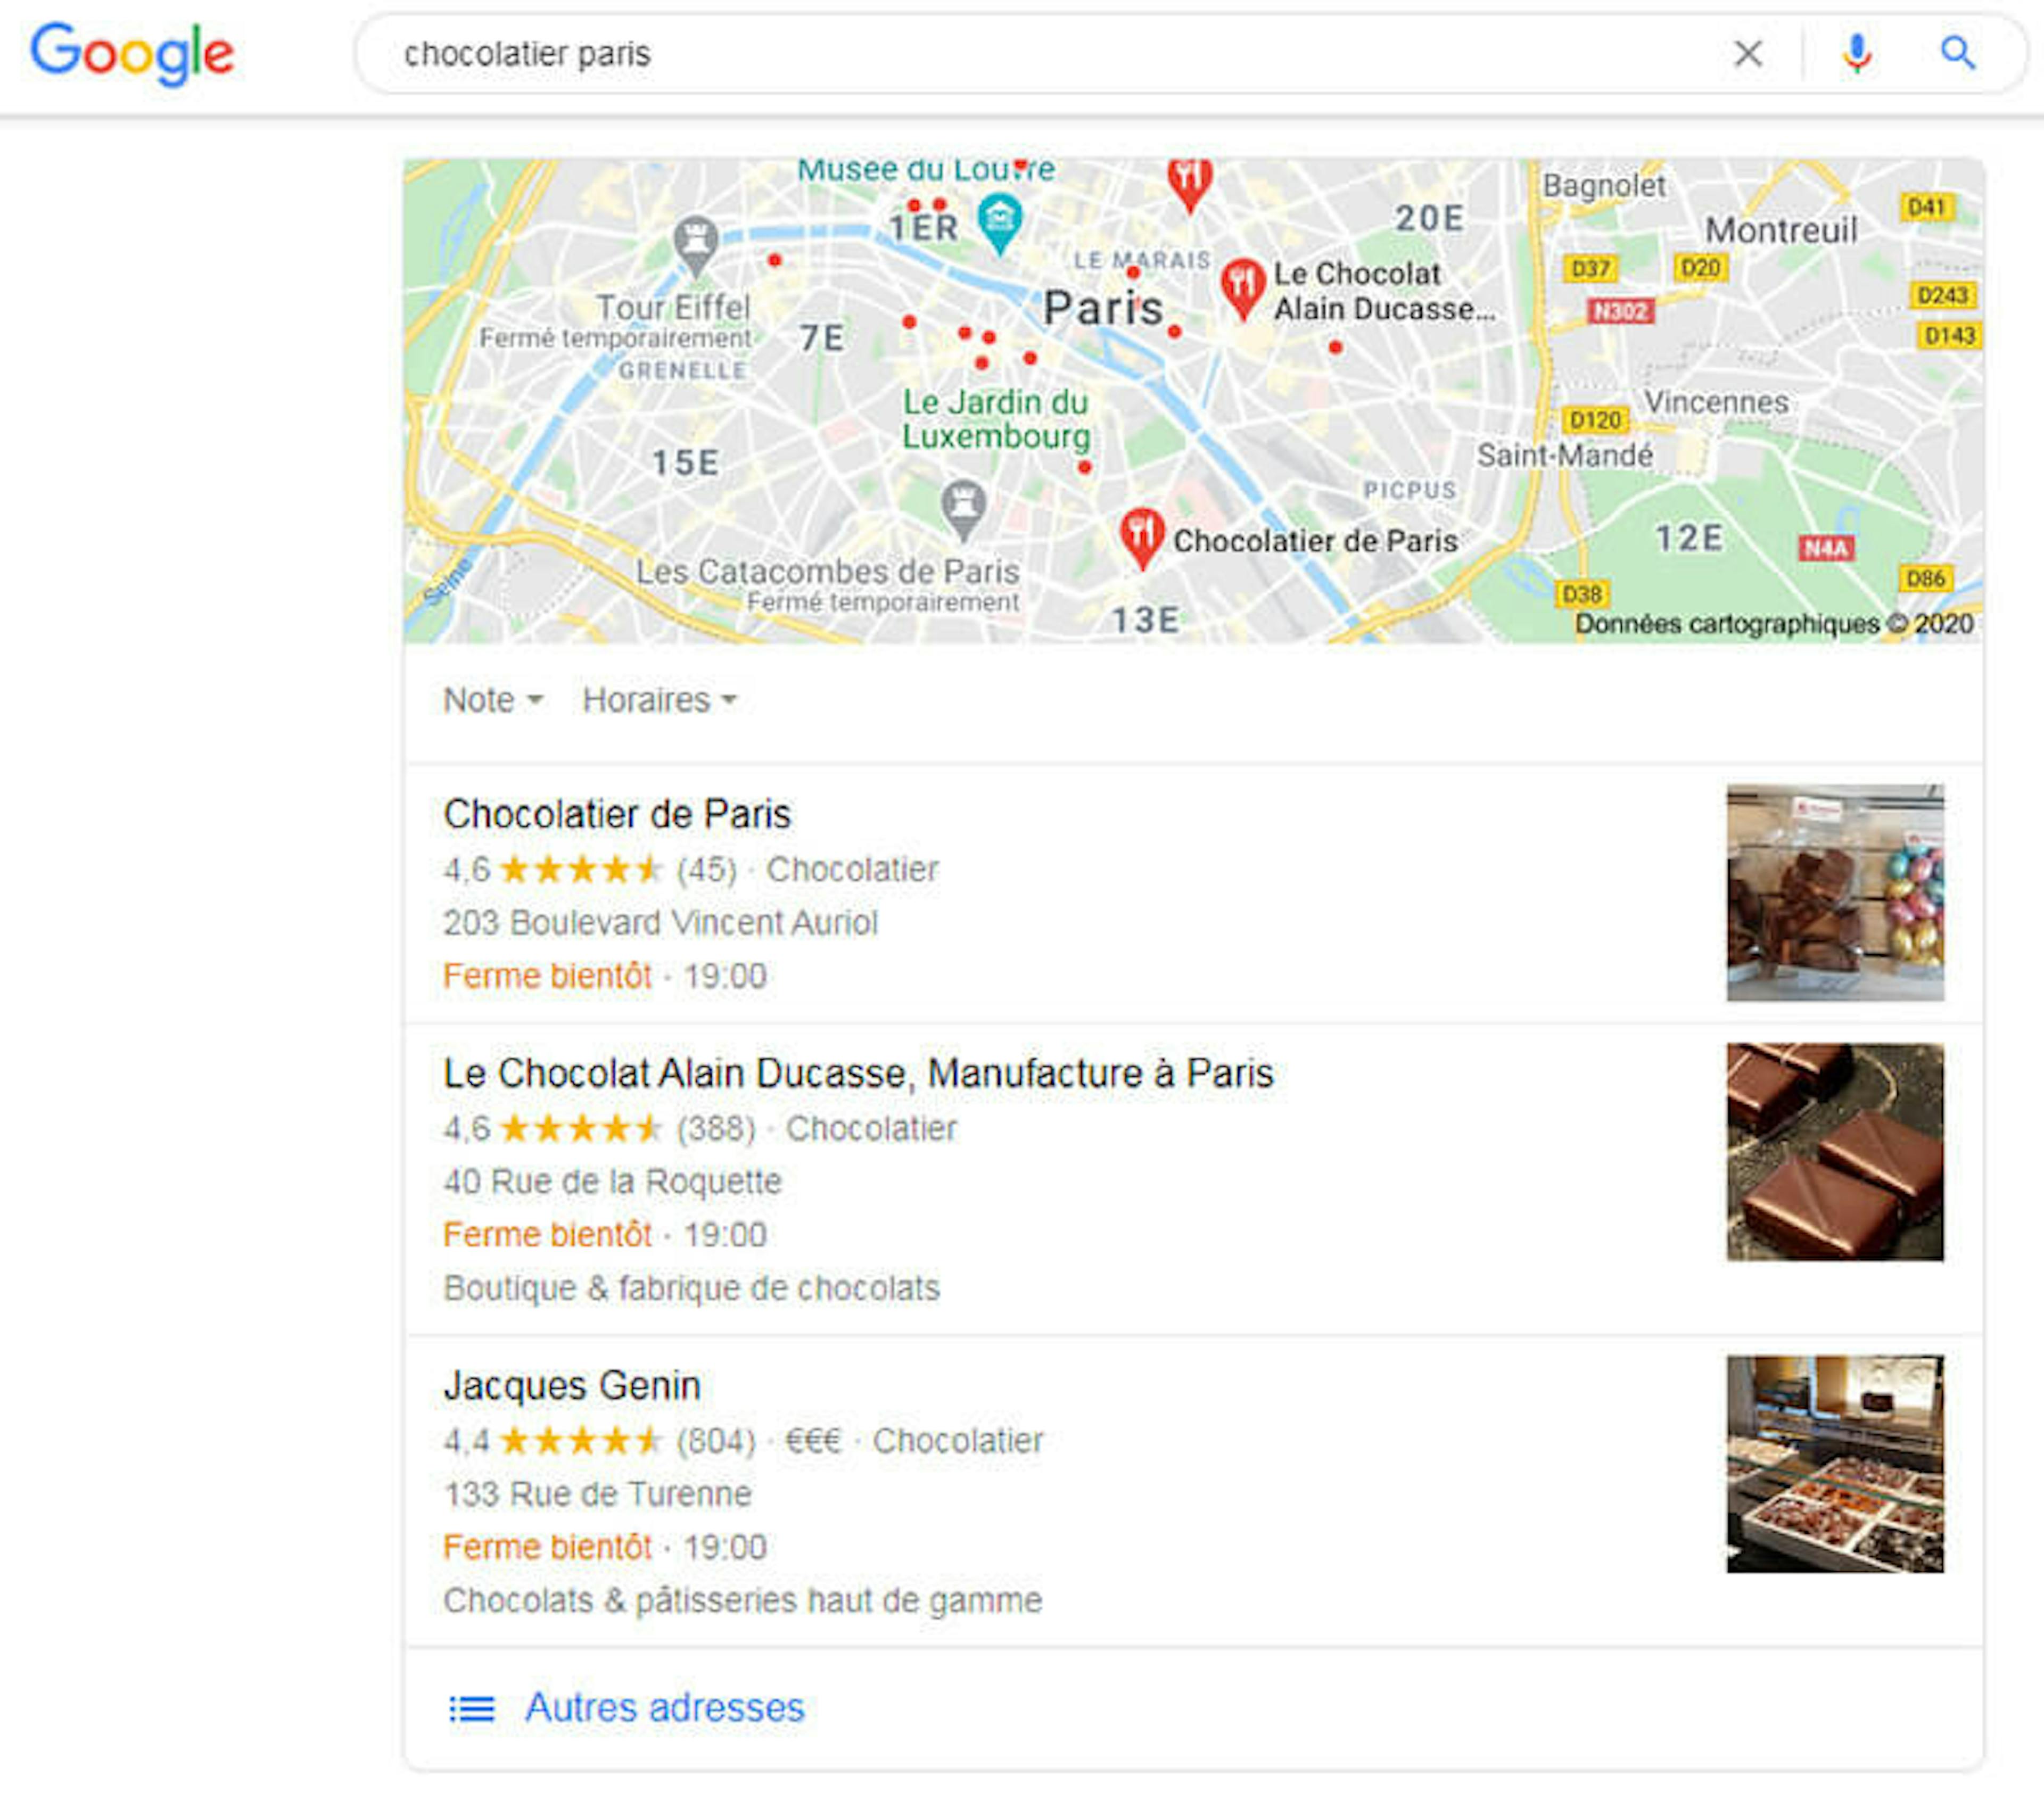Click the blue magnifying glass search icon

[x=1957, y=53]
